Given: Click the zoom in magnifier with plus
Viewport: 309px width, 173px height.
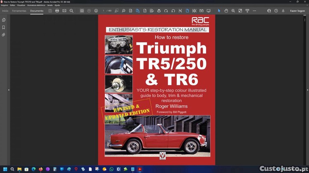Looking at the screenshot, I should (233, 11).
